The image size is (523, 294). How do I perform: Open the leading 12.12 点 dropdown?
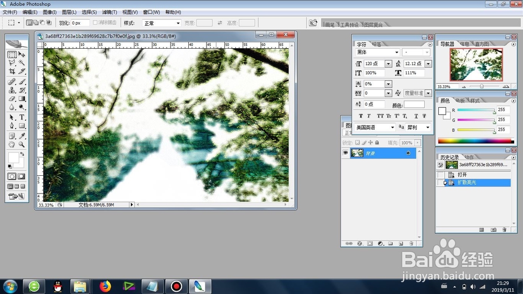click(428, 64)
